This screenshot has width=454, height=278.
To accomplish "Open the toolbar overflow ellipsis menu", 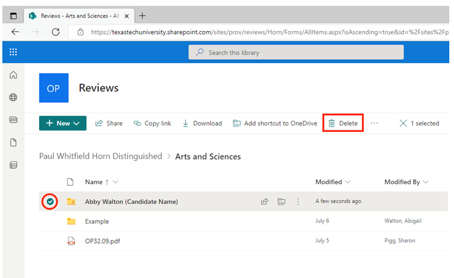I will pos(374,123).
